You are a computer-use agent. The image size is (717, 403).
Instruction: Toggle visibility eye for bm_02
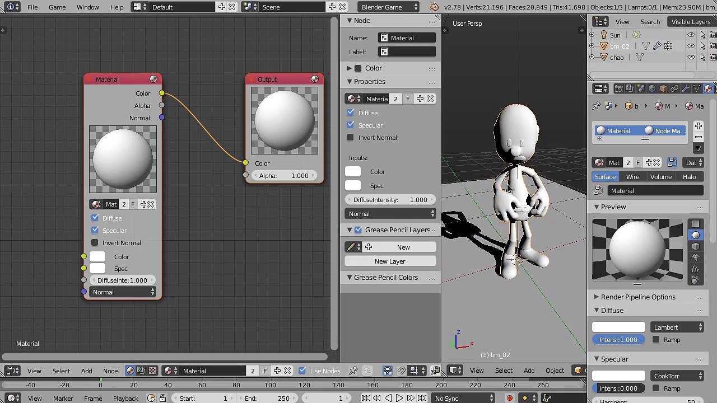[691, 46]
